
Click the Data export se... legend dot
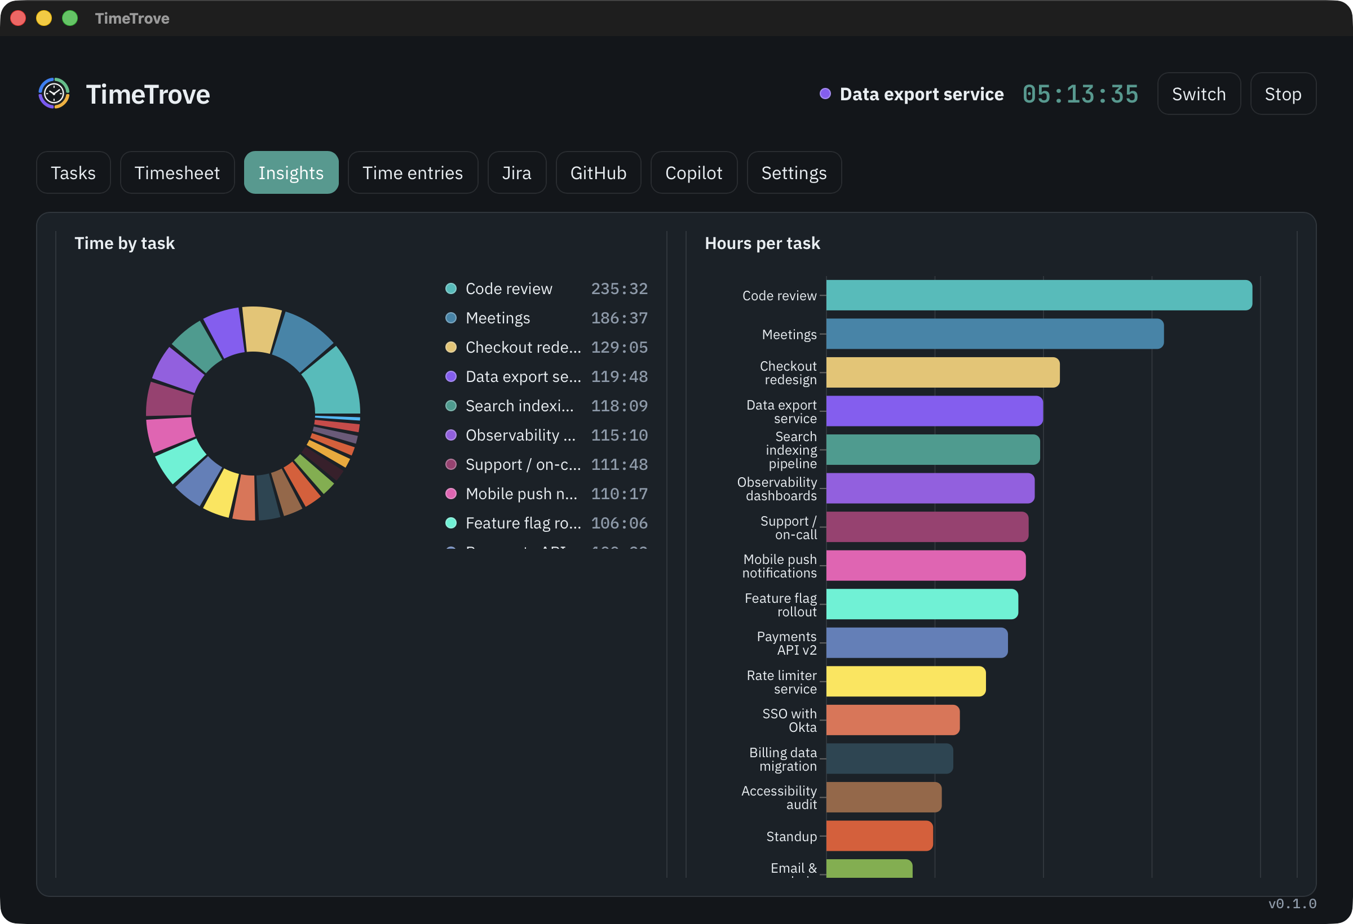(450, 376)
